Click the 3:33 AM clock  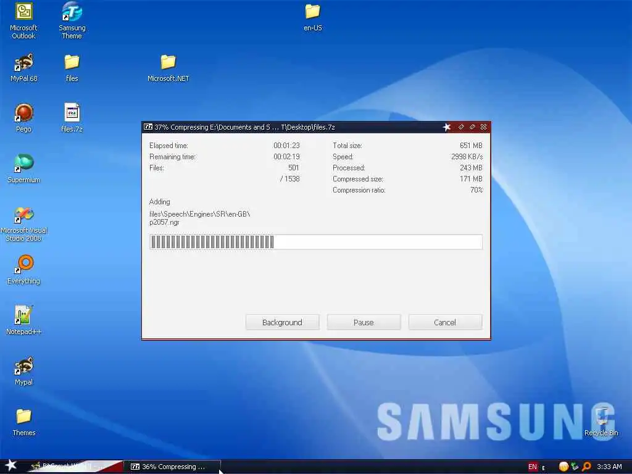[609, 467]
